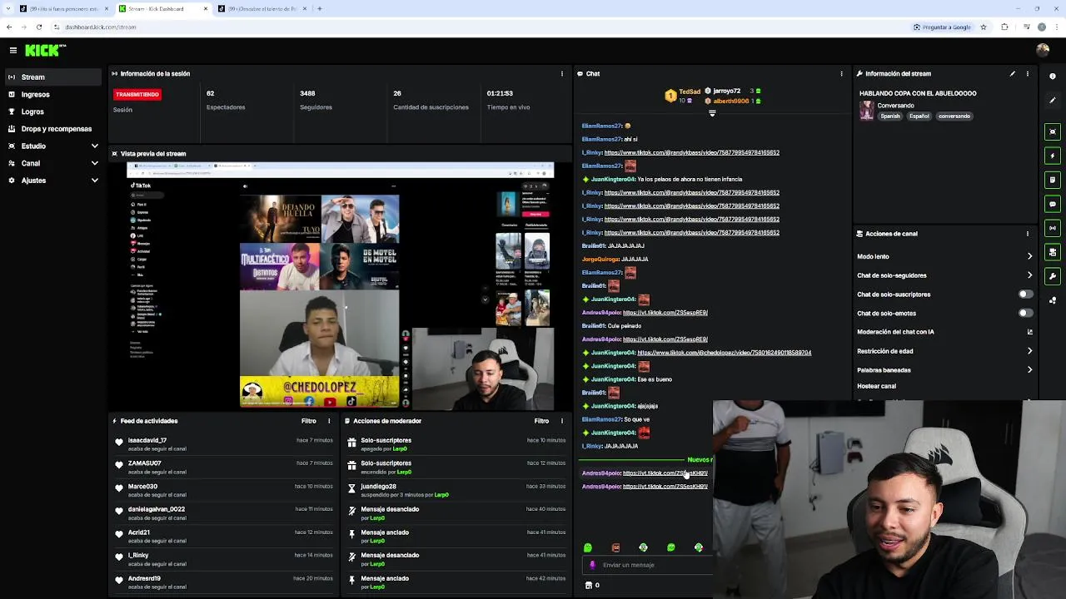This screenshot has height=599, width=1066.
Task: Open Restricción de edad settings
Action: tap(944, 351)
